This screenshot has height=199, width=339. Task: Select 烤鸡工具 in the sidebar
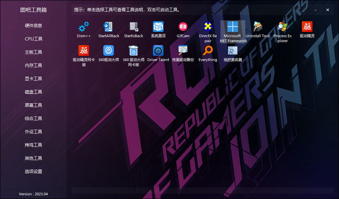(x=33, y=145)
